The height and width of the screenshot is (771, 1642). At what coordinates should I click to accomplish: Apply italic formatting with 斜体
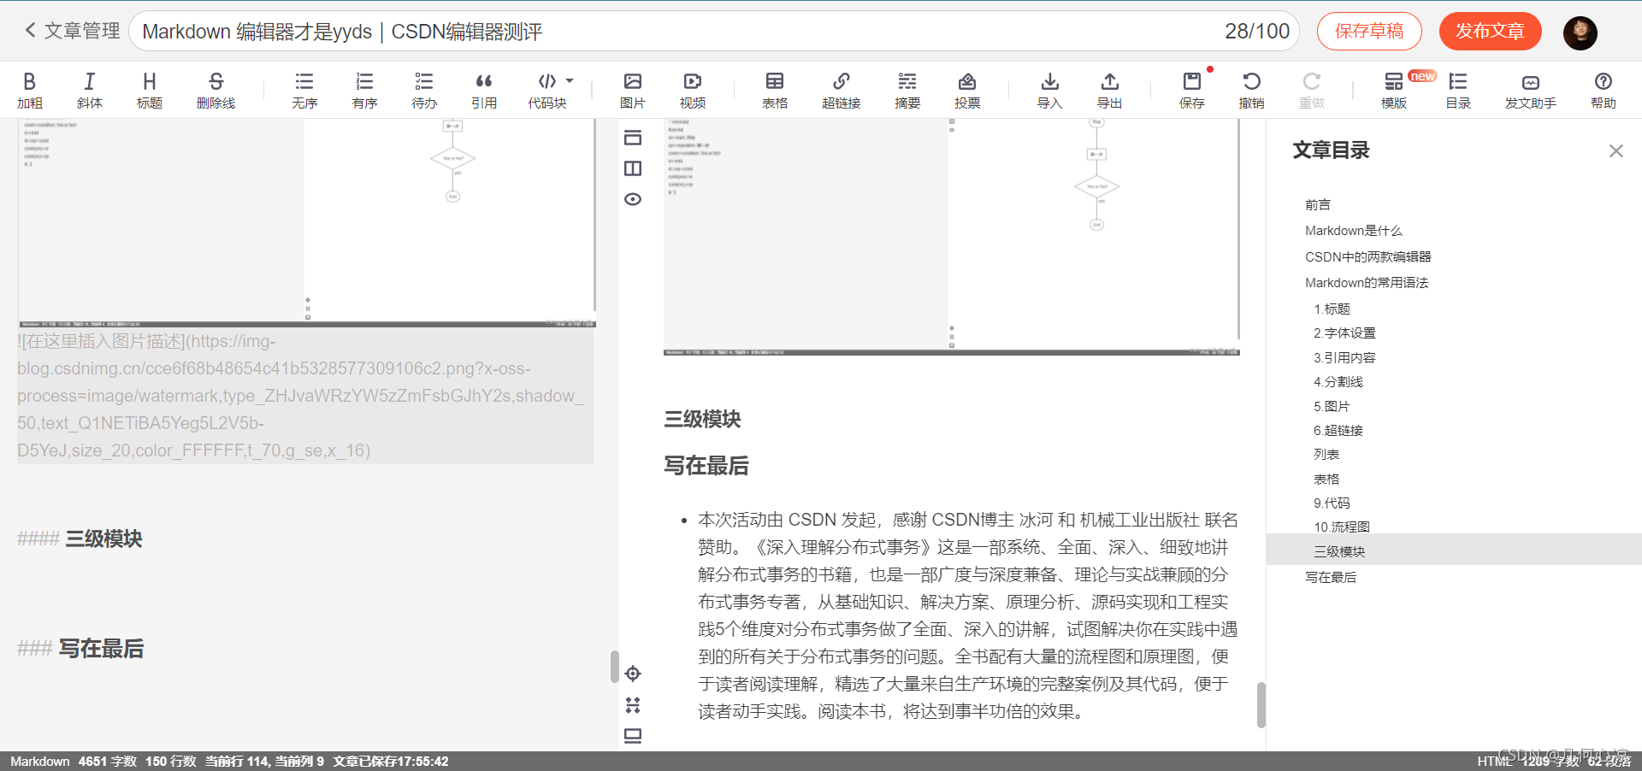(90, 90)
